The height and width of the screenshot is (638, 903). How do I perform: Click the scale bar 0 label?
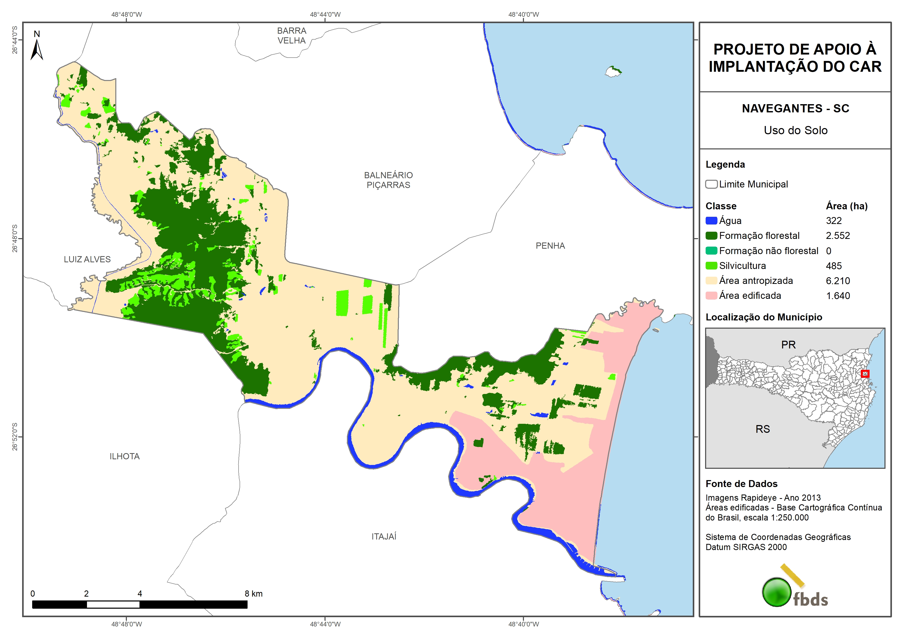(33, 594)
